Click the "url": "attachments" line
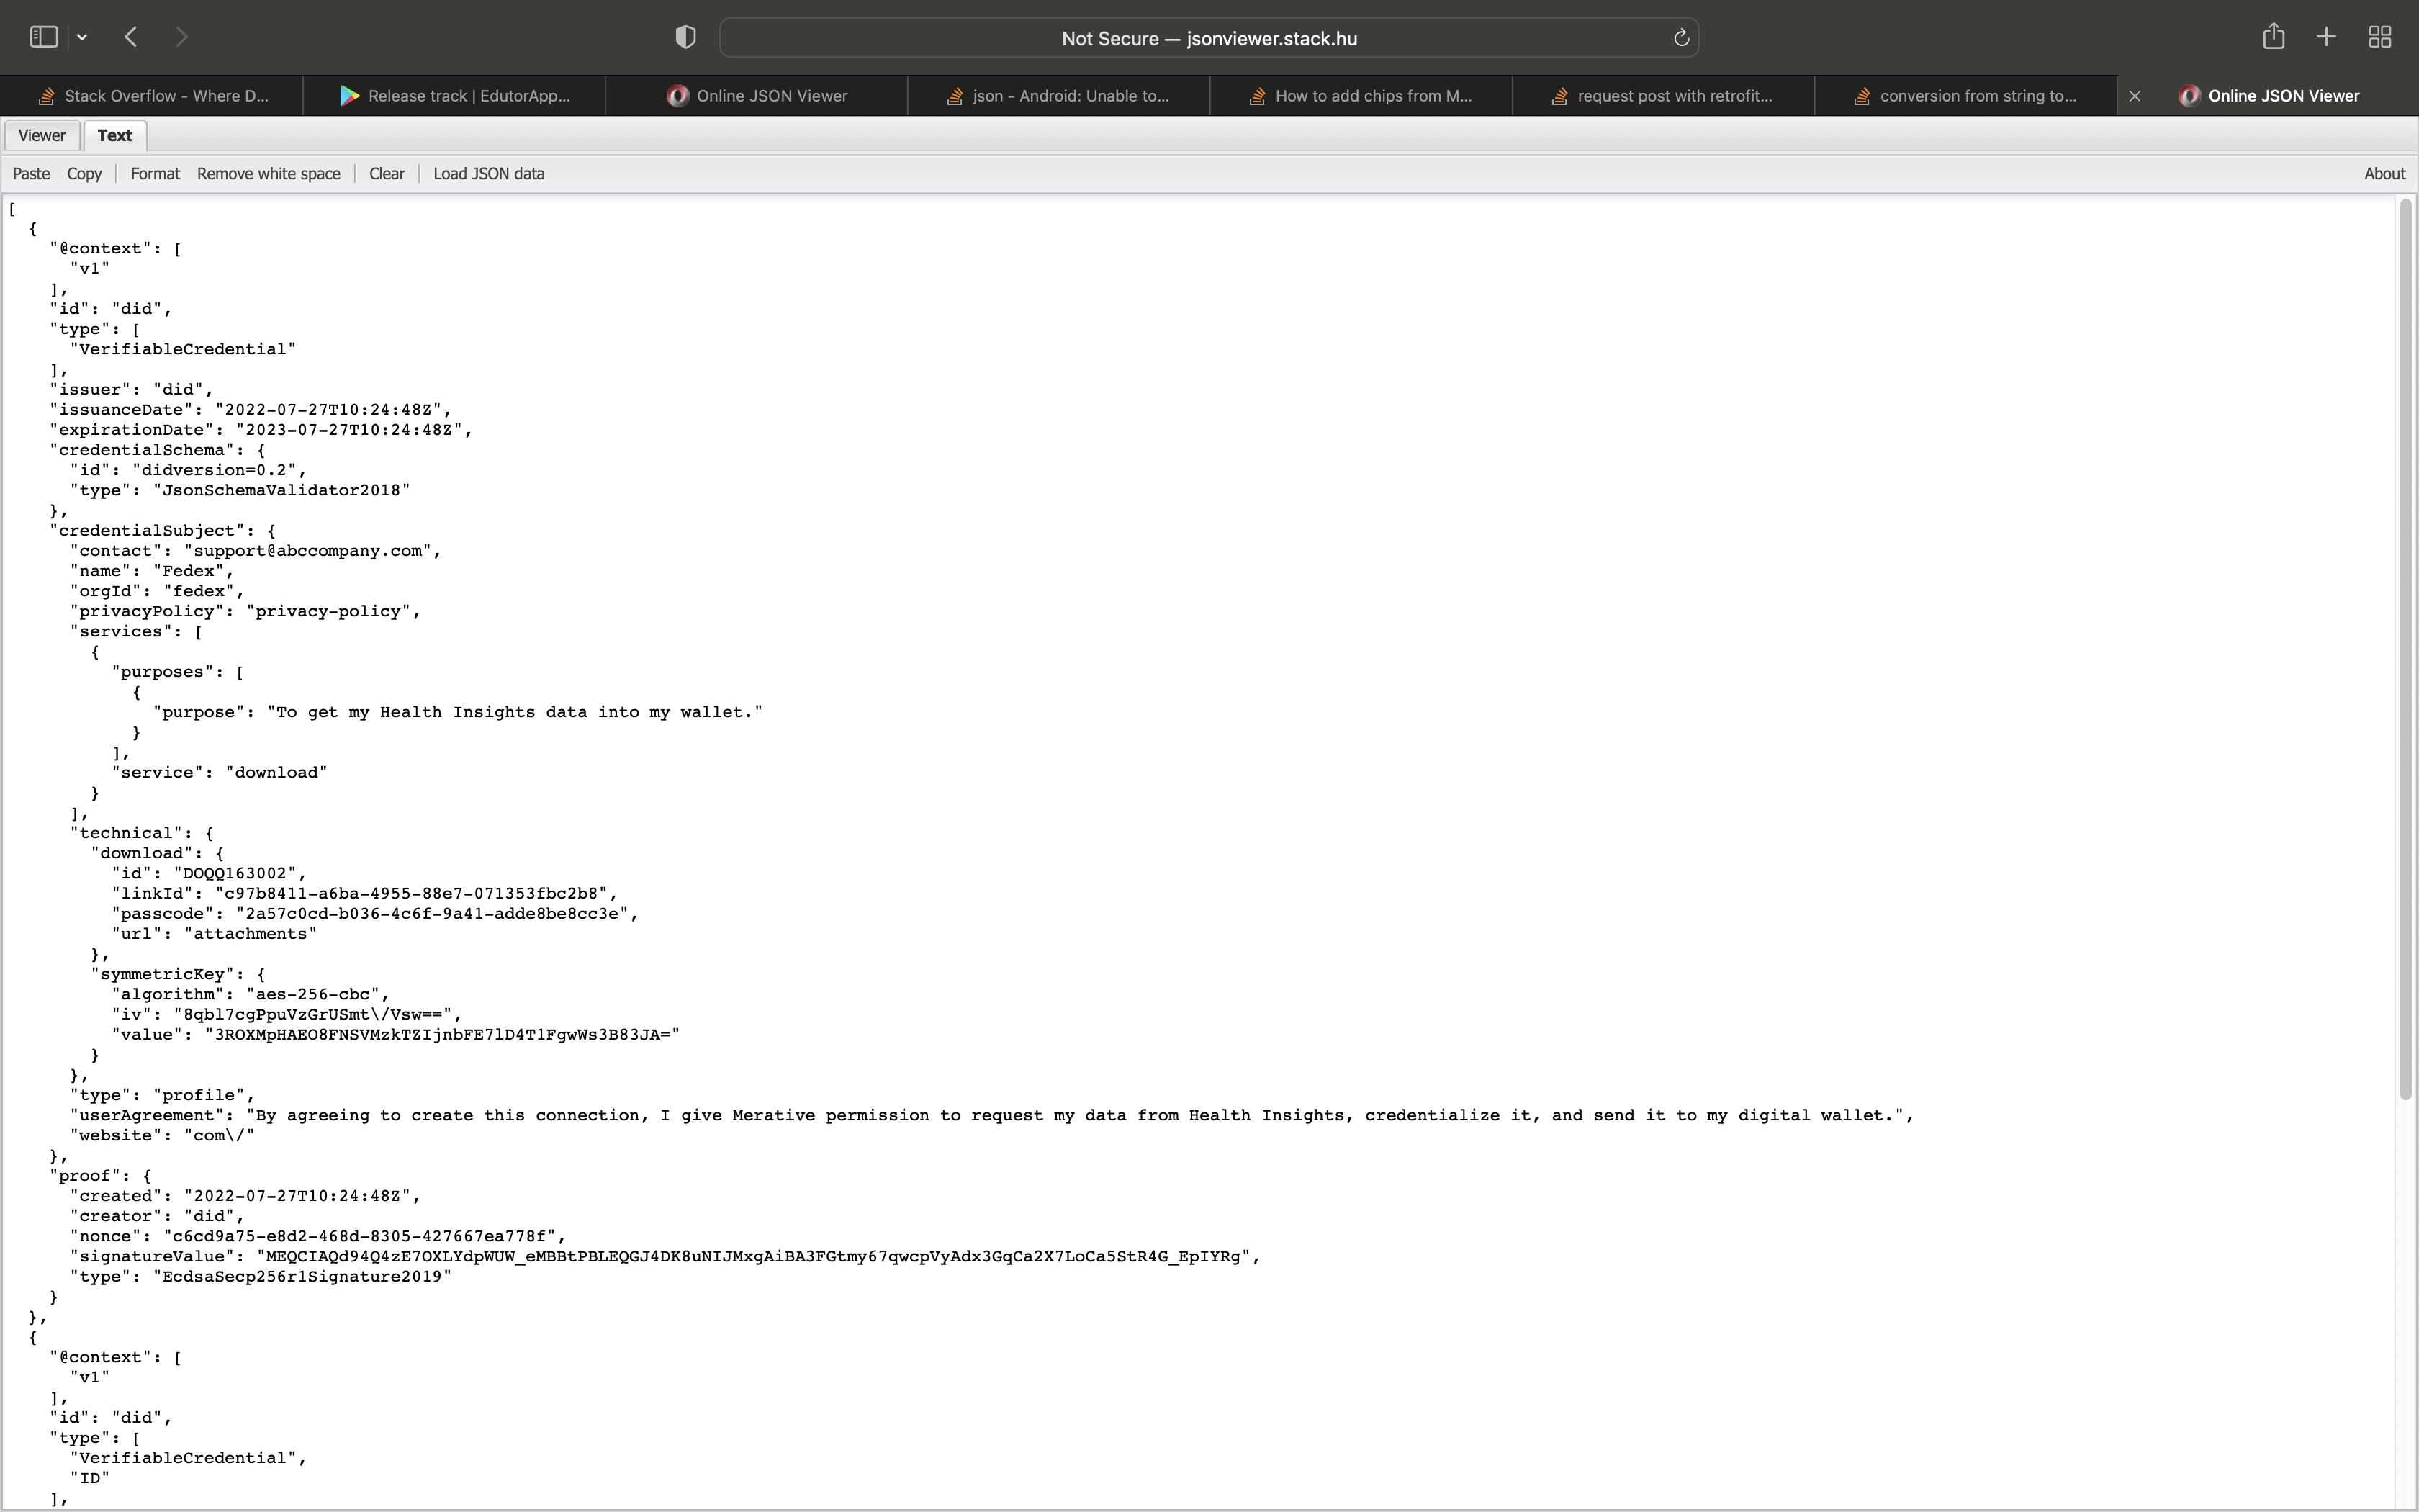This screenshot has height=1512, width=2419. click(x=215, y=934)
